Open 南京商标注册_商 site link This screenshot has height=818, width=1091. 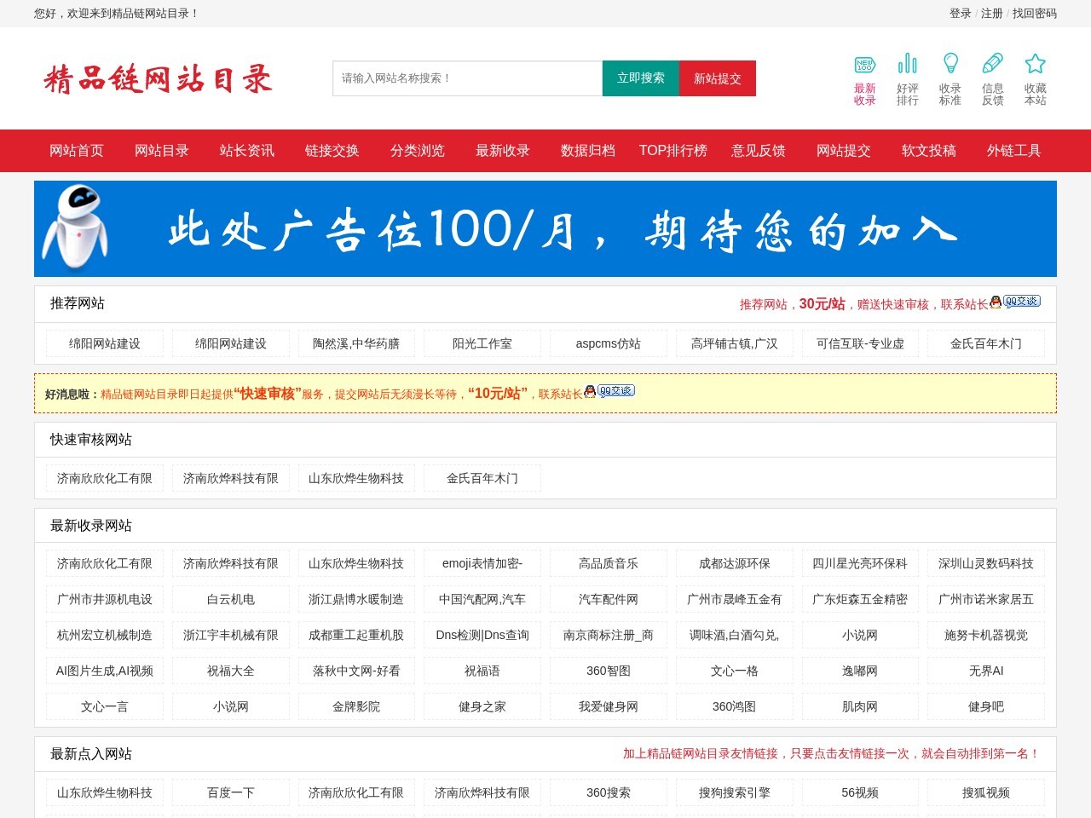609,635
